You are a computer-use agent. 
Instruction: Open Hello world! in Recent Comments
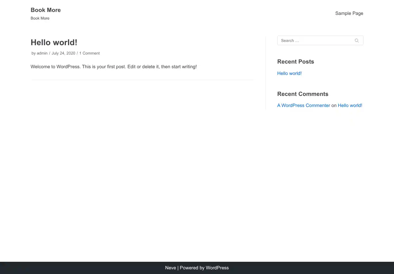[350, 106]
